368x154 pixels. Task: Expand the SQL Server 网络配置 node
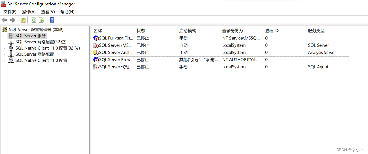tap(4, 54)
